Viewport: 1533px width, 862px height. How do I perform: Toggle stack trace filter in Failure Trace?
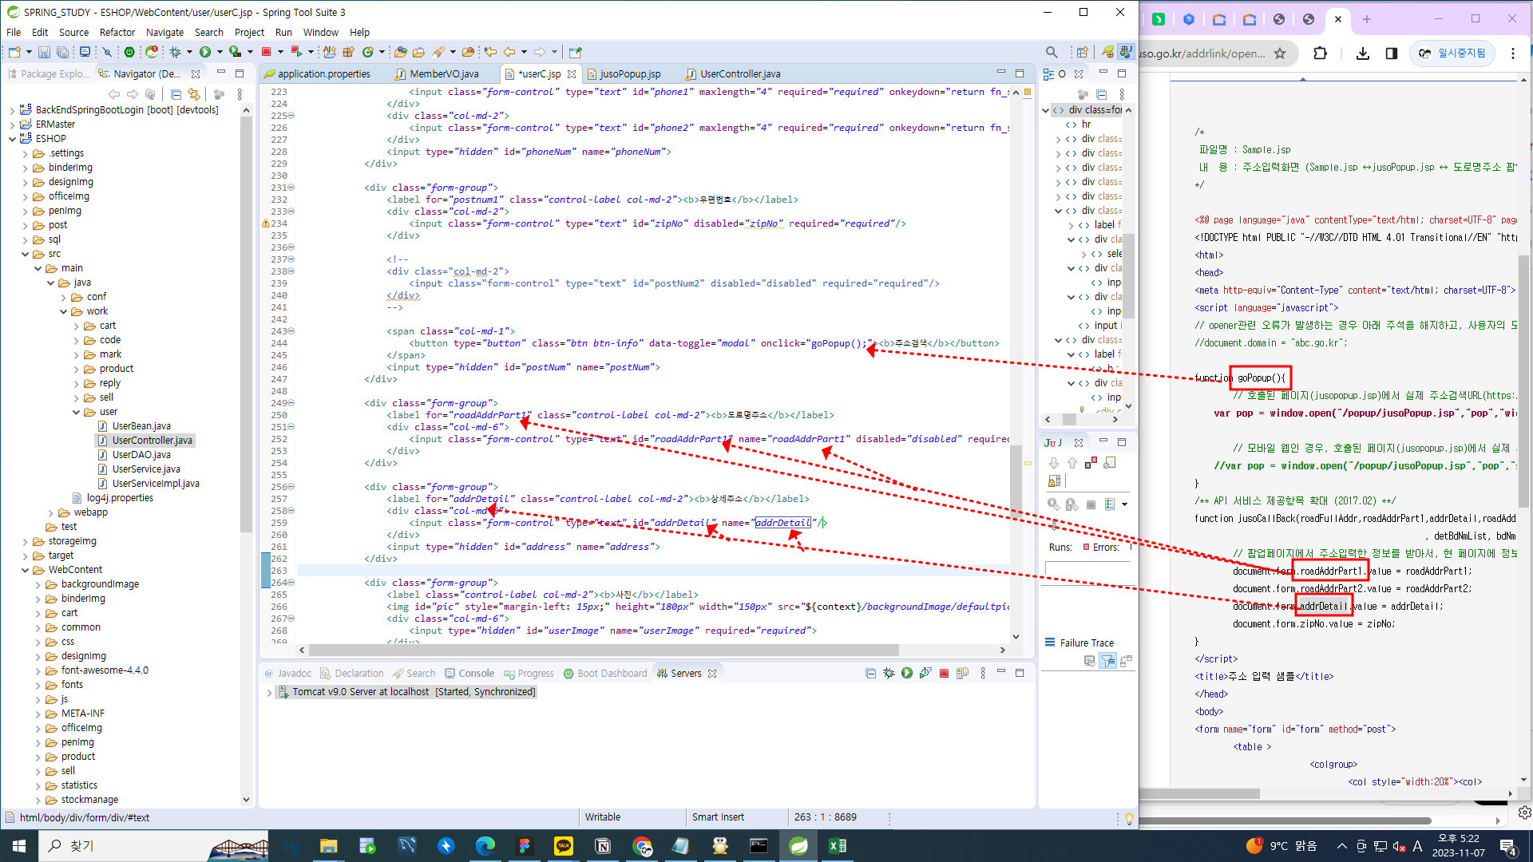(1107, 661)
